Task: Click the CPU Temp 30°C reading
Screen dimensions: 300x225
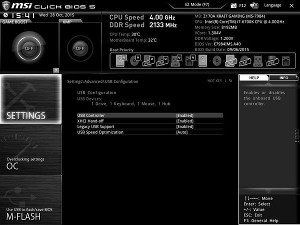Action: pos(125,34)
